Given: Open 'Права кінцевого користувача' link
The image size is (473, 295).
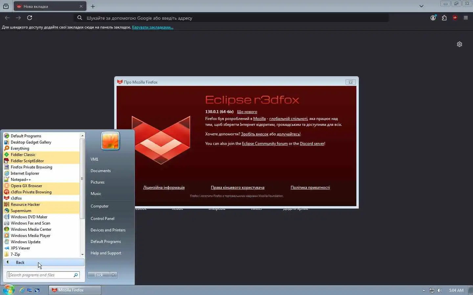Looking at the screenshot, I should [237, 187].
